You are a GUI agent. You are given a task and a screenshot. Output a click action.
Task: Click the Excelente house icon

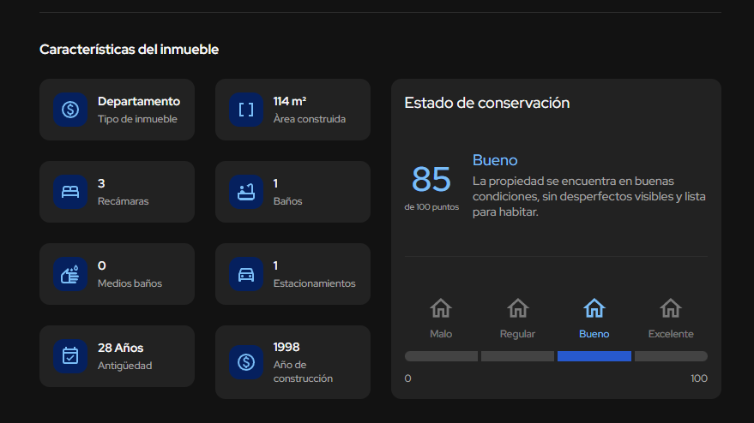[671, 308]
